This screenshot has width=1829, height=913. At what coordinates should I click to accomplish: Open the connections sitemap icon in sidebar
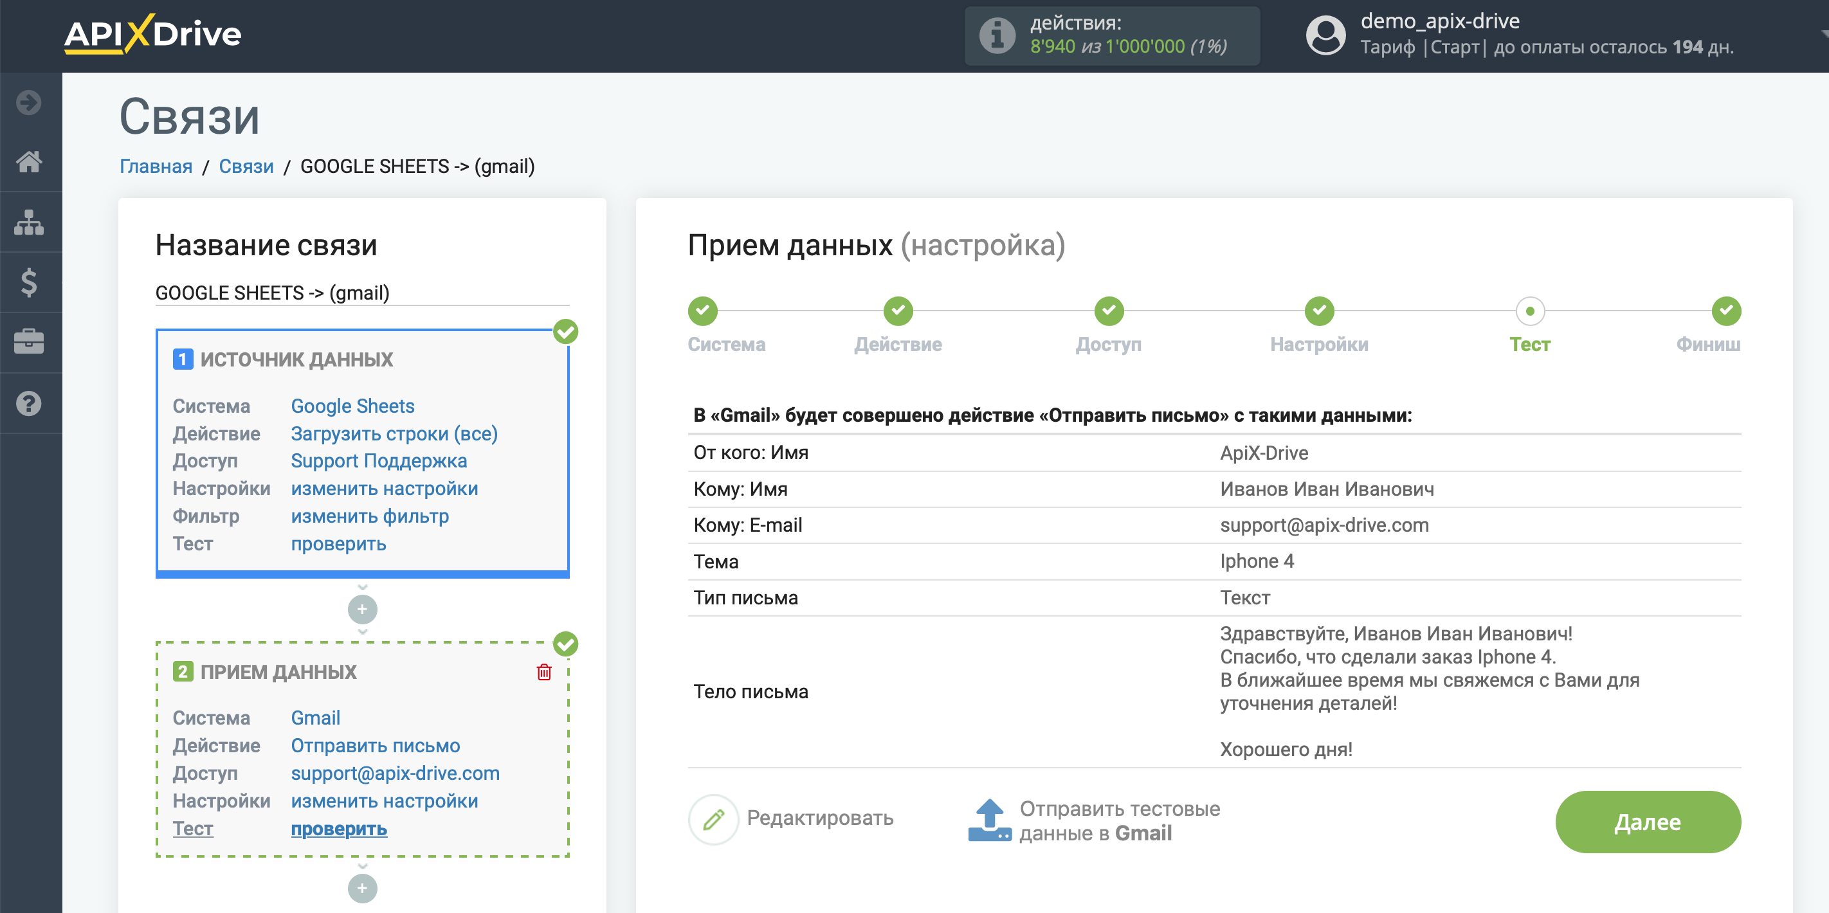click(29, 222)
